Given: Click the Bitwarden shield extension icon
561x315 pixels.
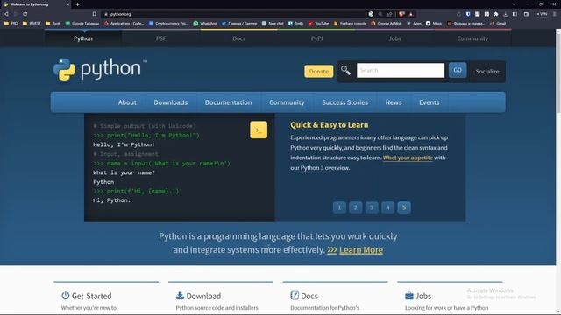Looking at the screenshot, I should point(468,14).
